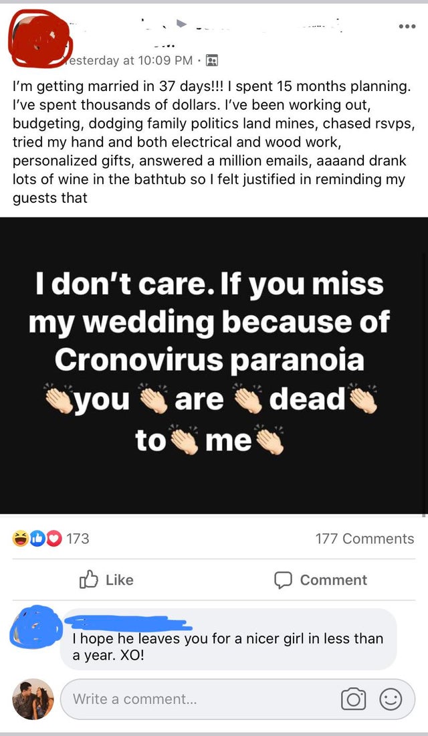Click the Haha laughing reaction emoji

[x=19, y=539]
